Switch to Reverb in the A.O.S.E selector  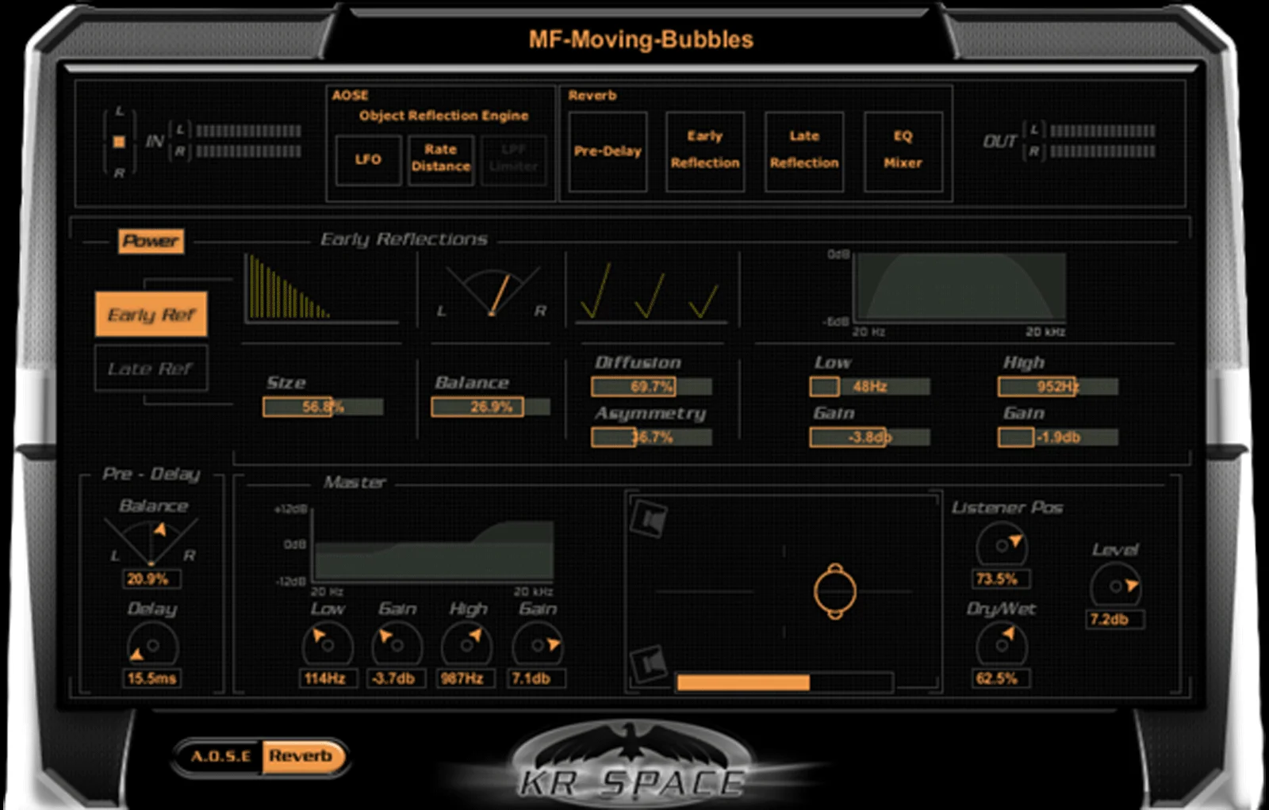(300, 756)
